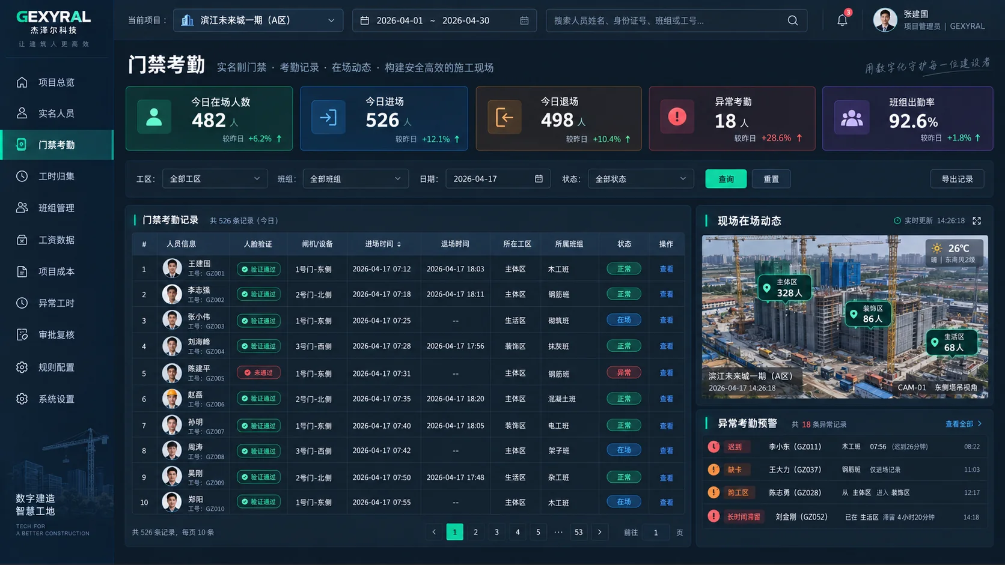Viewport: 1005px width, 565px height.
Task: Open 查看全部 link in 异常考勤预警
Action: pyautogui.click(x=963, y=424)
